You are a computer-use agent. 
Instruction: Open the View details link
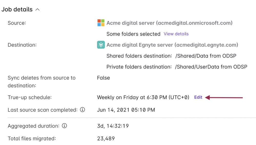coord(176,34)
